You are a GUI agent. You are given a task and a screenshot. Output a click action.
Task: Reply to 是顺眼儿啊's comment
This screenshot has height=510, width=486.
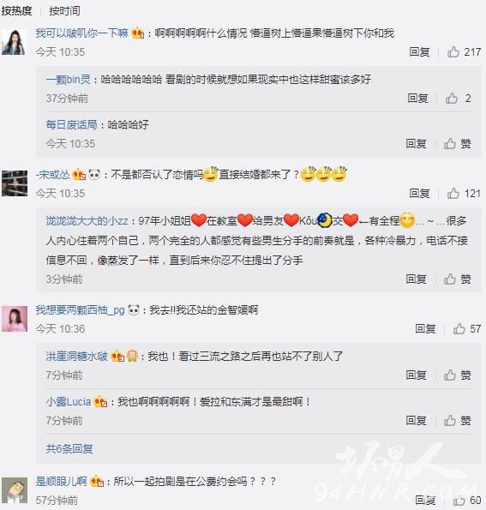[x=425, y=501]
